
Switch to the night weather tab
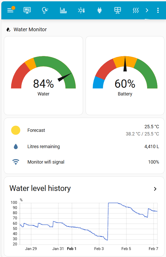45,10
